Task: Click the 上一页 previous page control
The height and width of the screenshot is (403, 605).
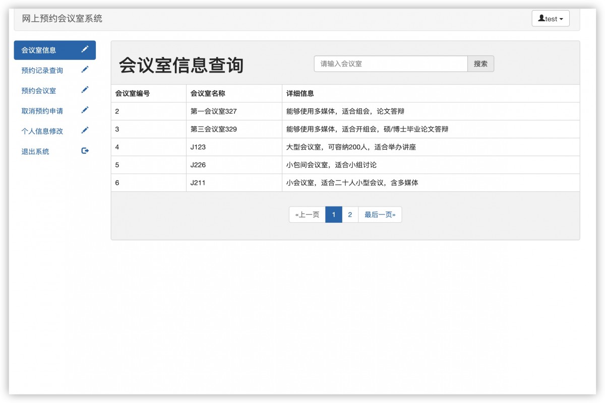Action: 307,214
